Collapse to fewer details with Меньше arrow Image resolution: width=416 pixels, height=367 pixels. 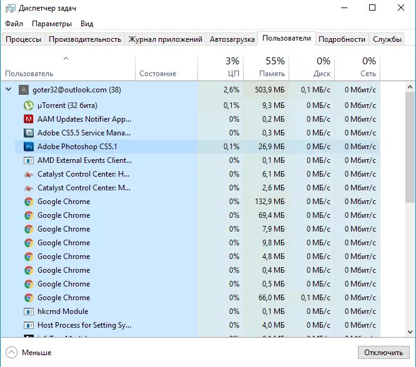pyautogui.click(x=11, y=353)
